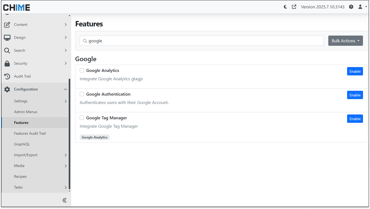Click the sidebar vertical scrollbar

pyautogui.click(x=69, y=134)
